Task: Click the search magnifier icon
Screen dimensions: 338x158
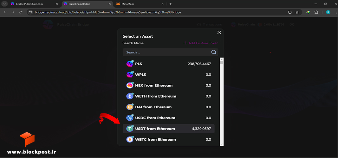Action: [x=214, y=52]
